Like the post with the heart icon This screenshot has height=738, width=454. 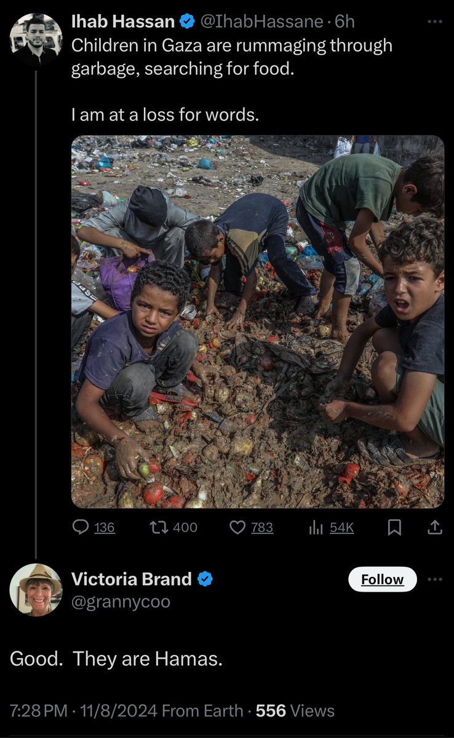coord(237,527)
